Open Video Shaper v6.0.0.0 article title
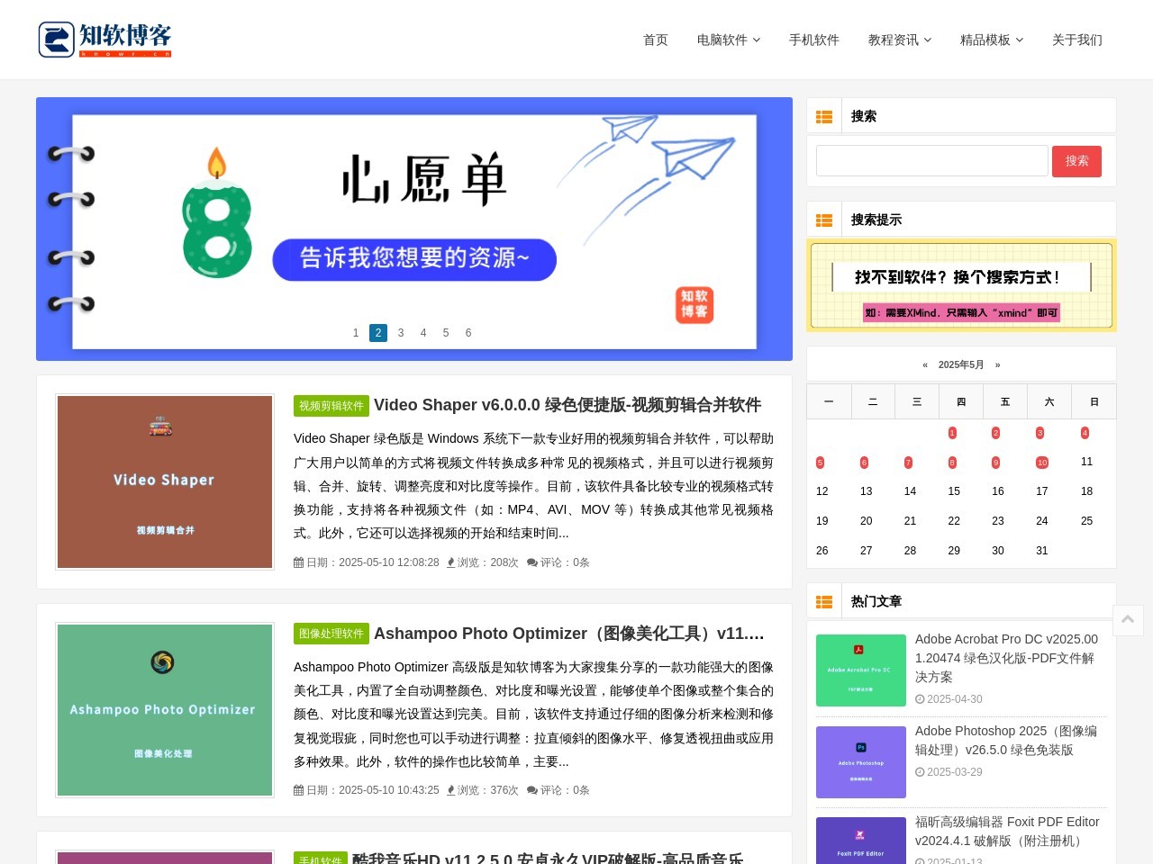The width and height of the screenshot is (1153, 864). pos(567,406)
